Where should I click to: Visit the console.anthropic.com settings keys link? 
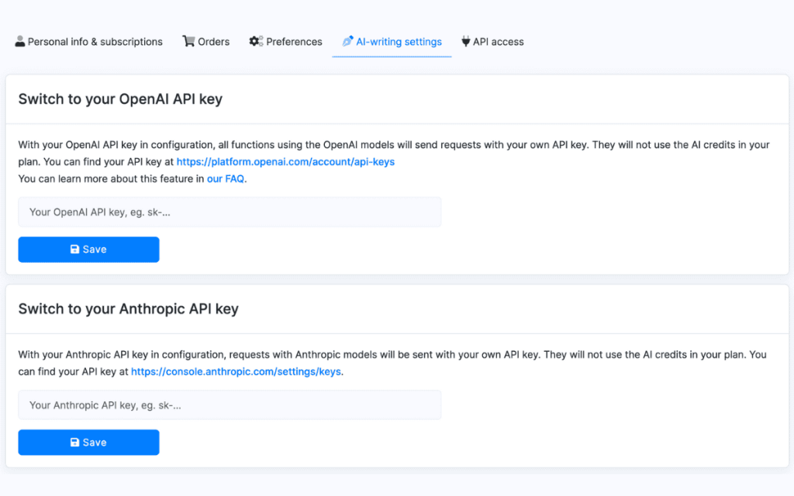pos(235,371)
